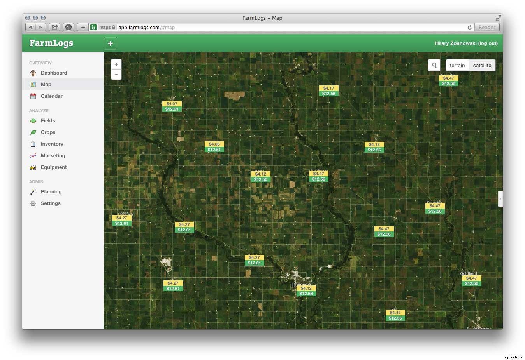The image size is (525, 360).
Task: Click the search magnifier on the map
Action: [x=434, y=65]
